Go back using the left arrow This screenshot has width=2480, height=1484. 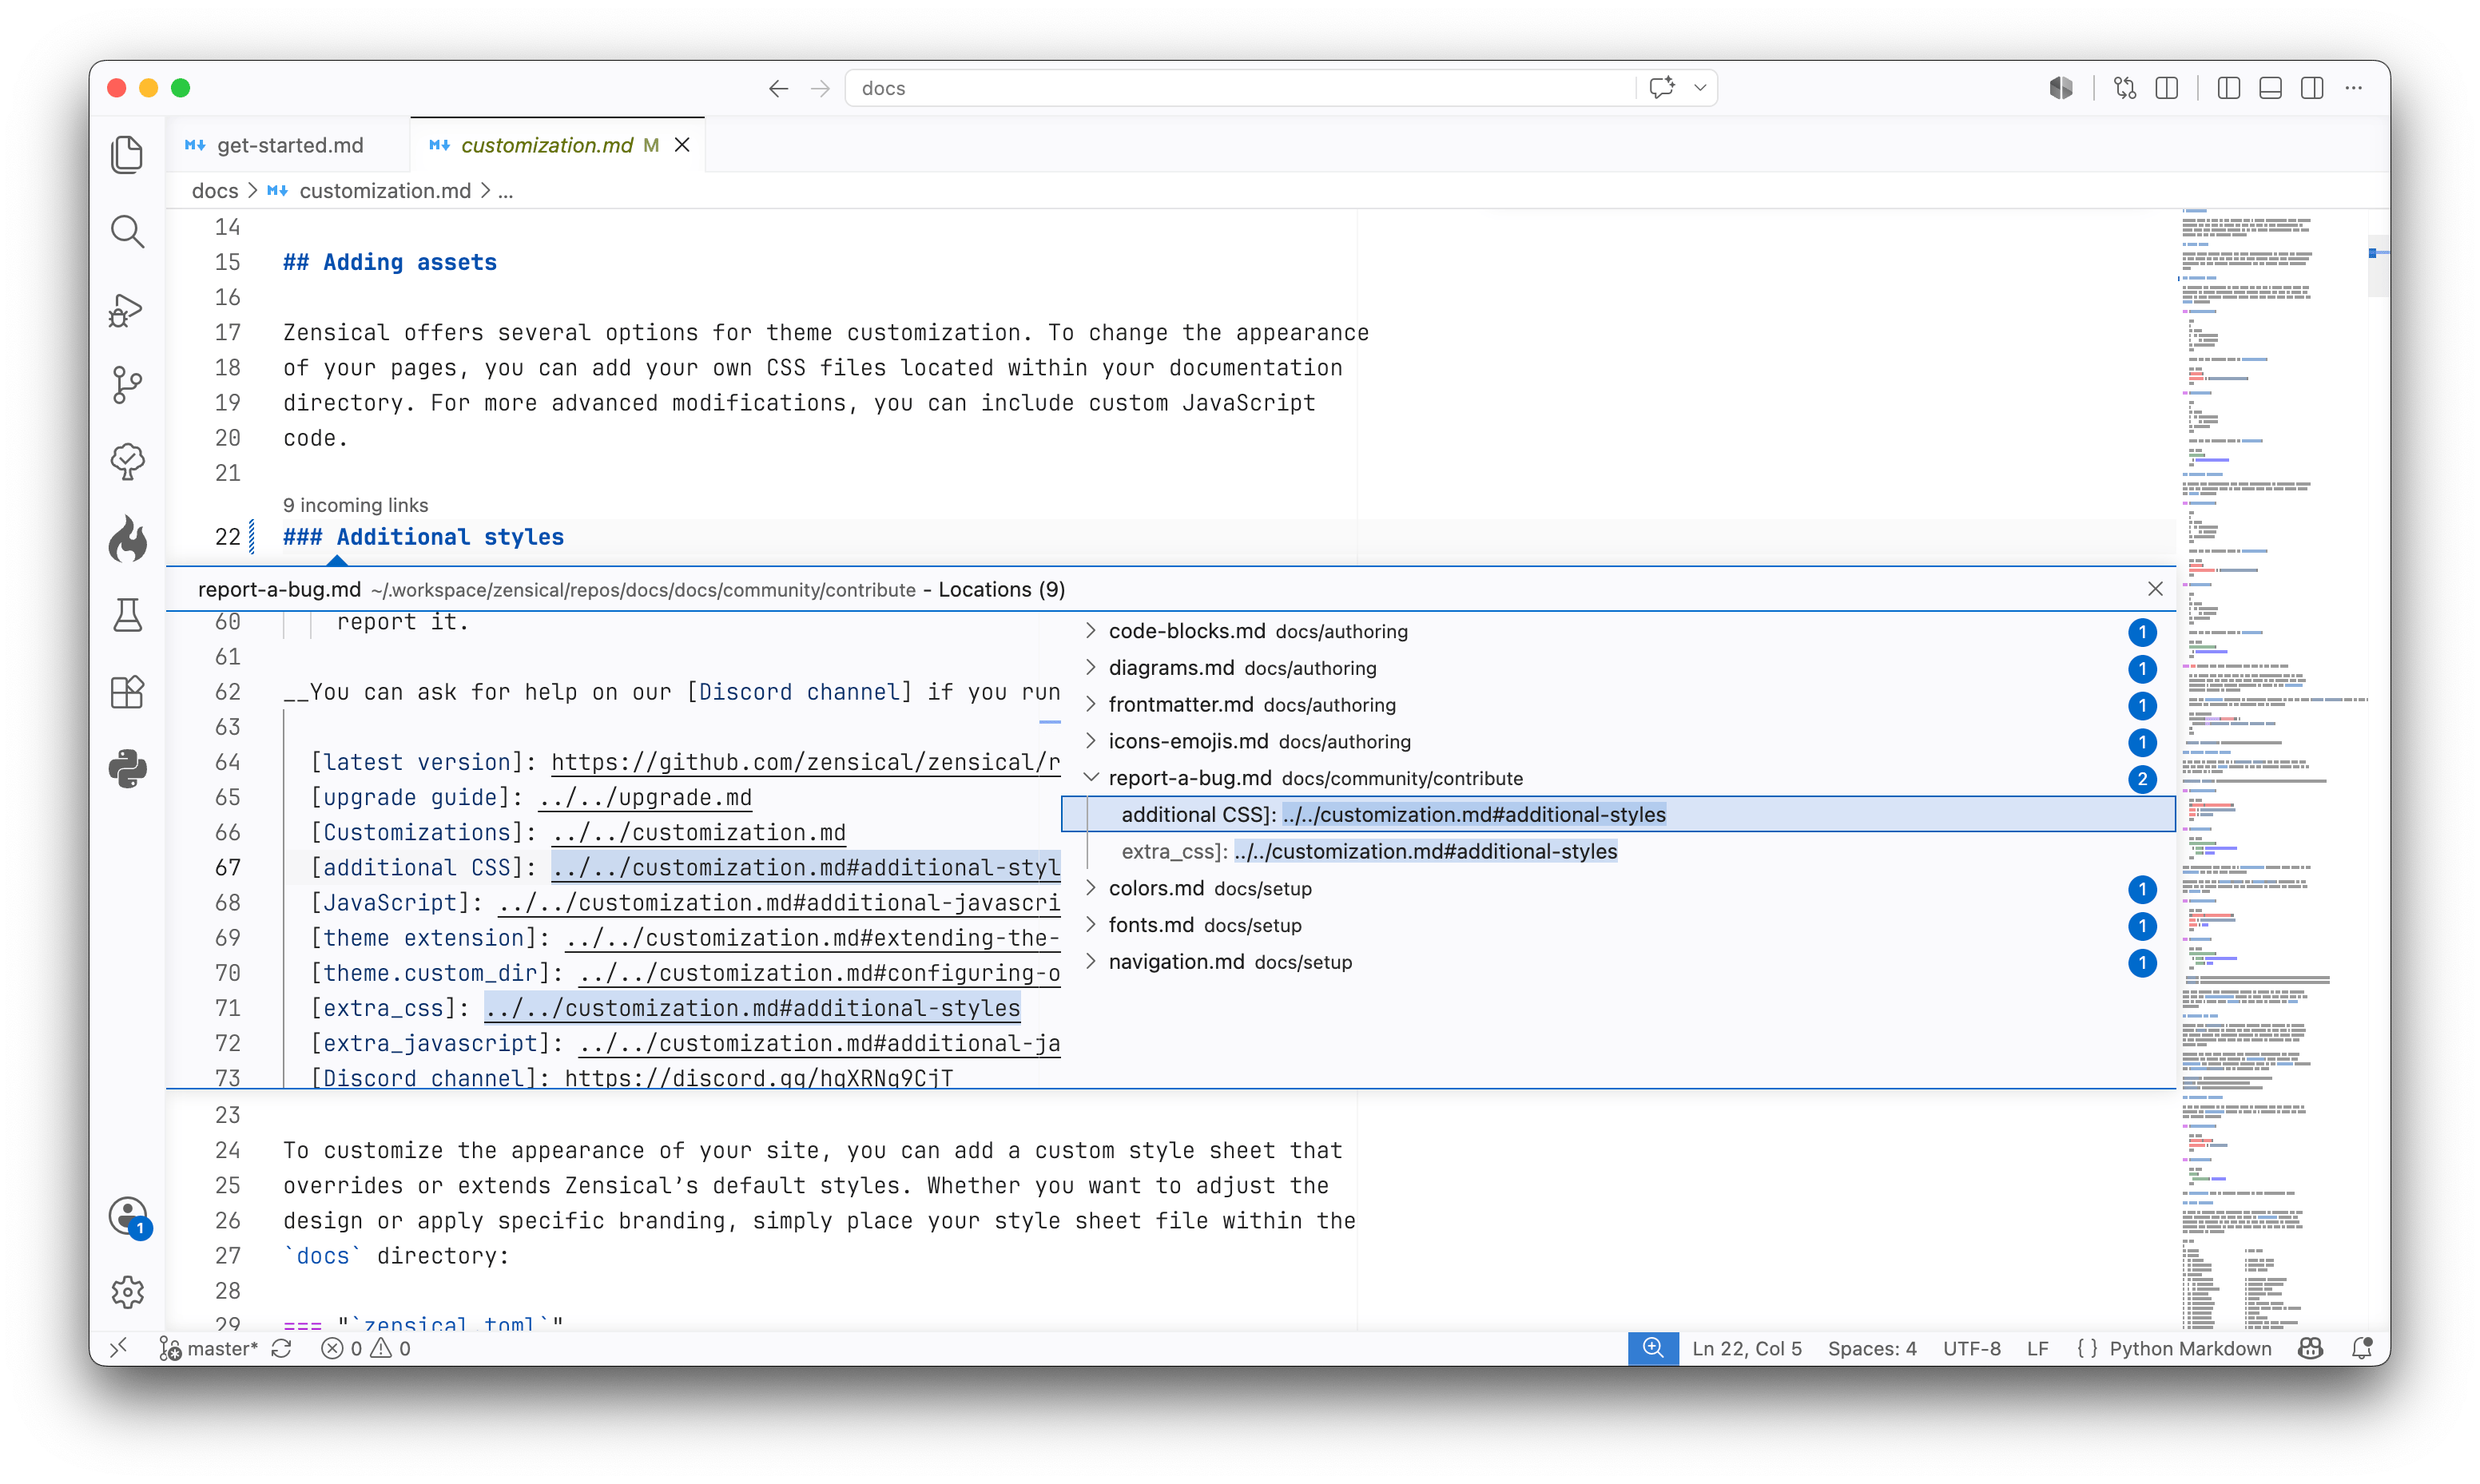coord(778,88)
